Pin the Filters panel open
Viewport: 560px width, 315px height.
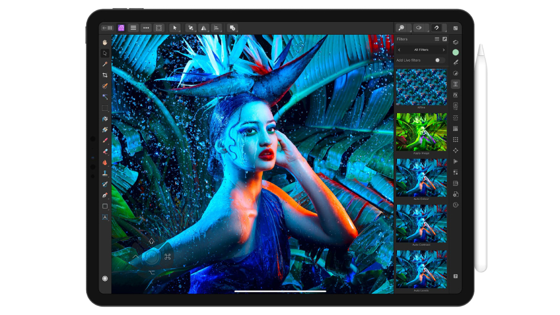pyautogui.click(x=445, y=39)
